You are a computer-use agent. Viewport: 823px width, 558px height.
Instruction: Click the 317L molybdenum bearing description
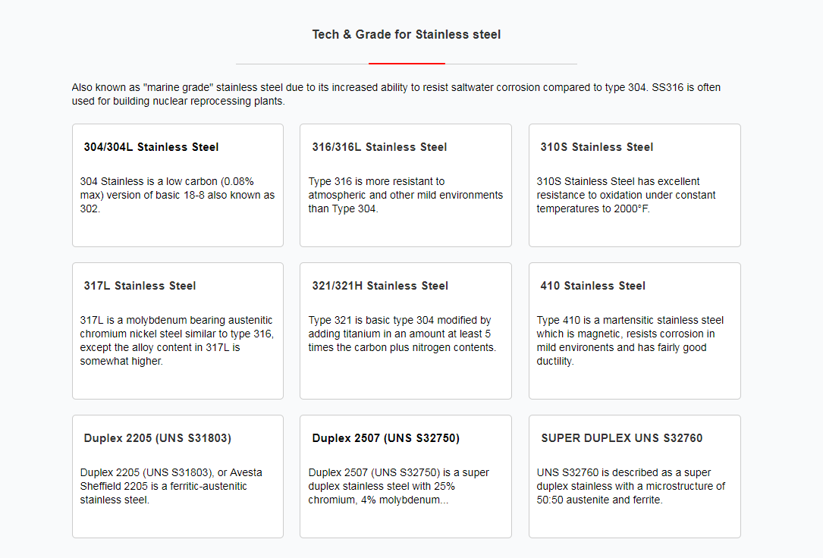pos(177,340)
